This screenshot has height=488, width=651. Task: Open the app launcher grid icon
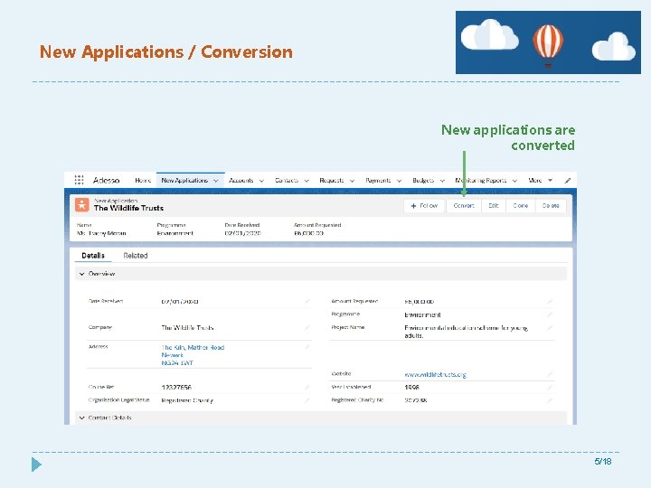tap(79, 181)
